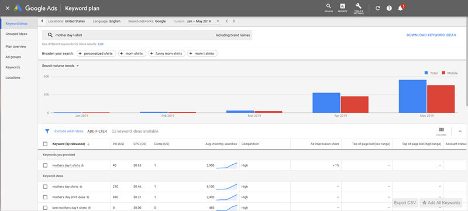Click the vertical page scrollbar
468x211 pixels.
click(466, 61)
